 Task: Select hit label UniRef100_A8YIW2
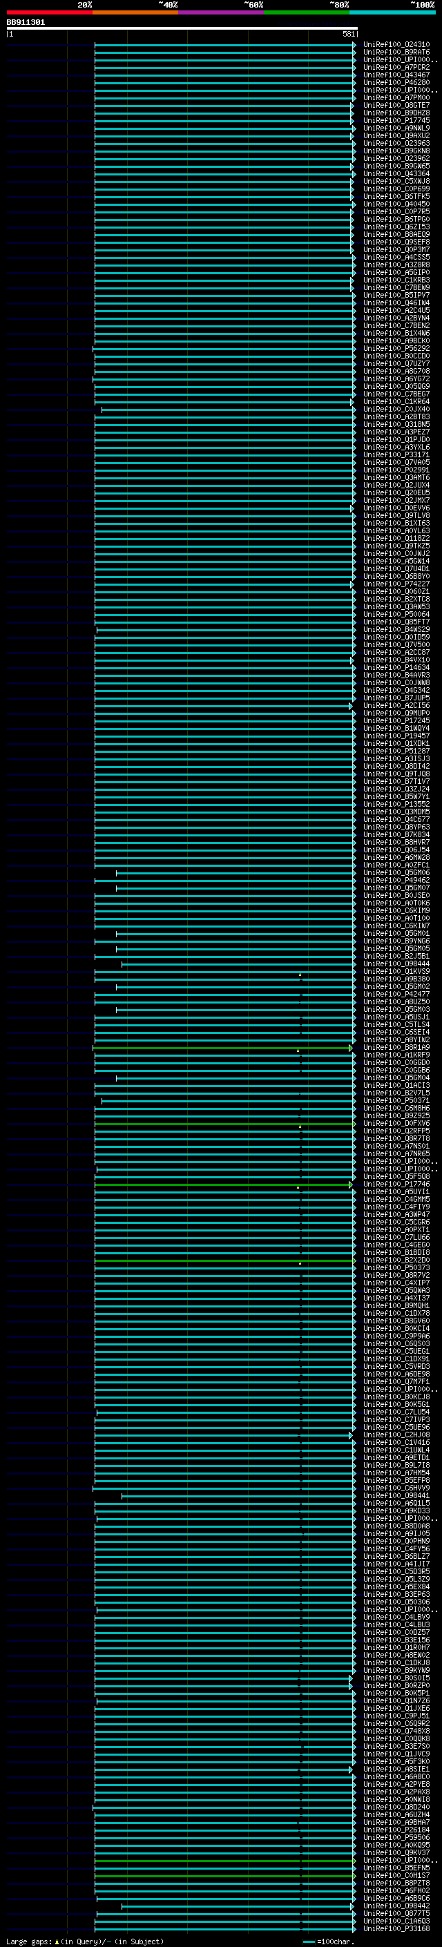click(x=396, y=1040)
